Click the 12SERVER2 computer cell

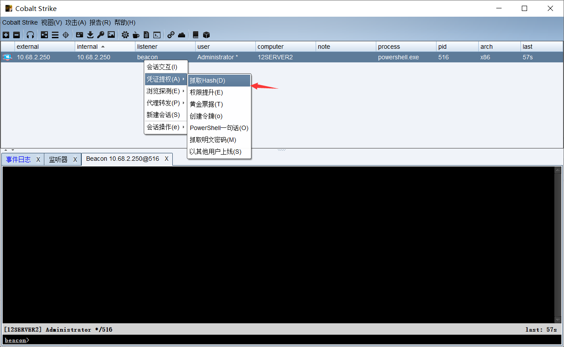click(286, 57)
